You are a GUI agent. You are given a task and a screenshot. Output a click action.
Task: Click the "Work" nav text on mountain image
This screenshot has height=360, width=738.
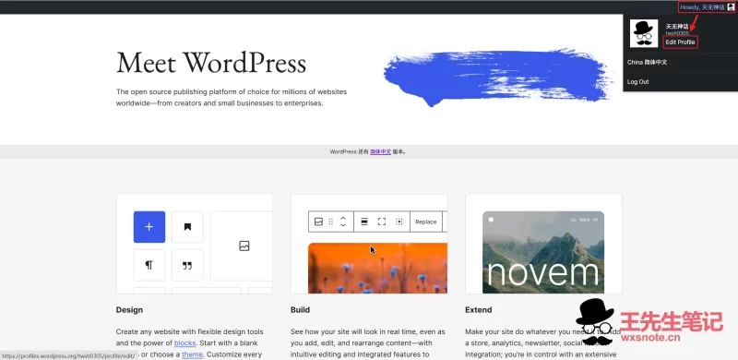(x=585, y=220)
